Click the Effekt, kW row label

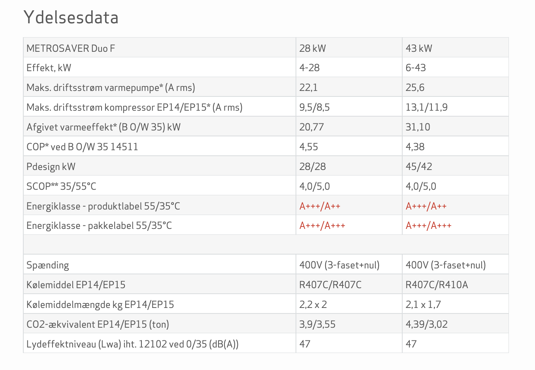point(49,68)
